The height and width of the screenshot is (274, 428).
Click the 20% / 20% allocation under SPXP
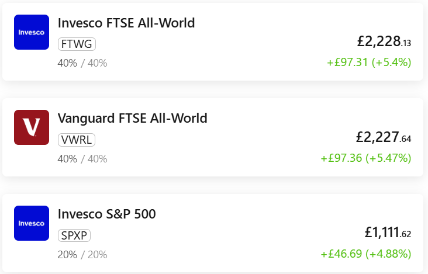(x=82, y=255)
